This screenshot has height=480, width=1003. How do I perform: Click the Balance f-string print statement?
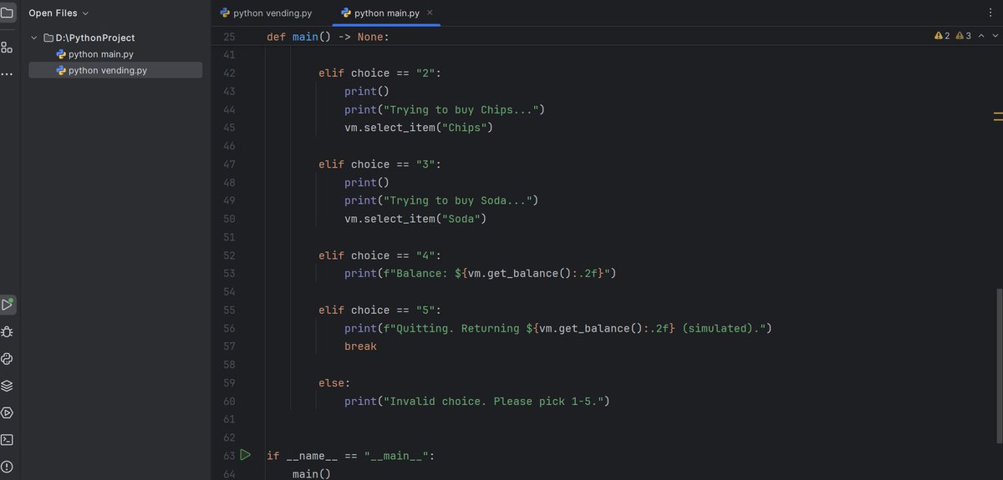coord(481,273)
